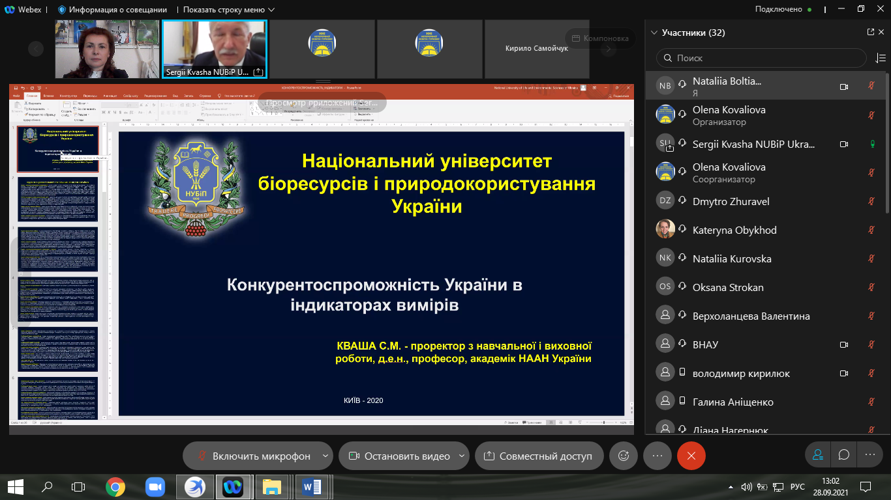The height and width of the screenshot is (500, 891).
Task: Open more options in the meeting controls
Action: [x=657, y=456]
